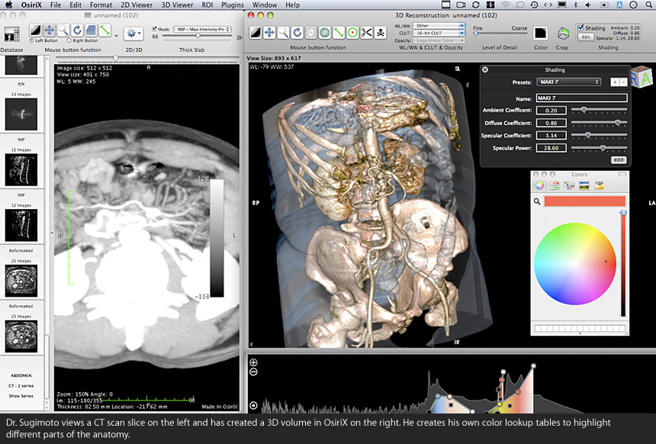
Task: Open the WL/WW Other dropdown
Action: [439, 25]
